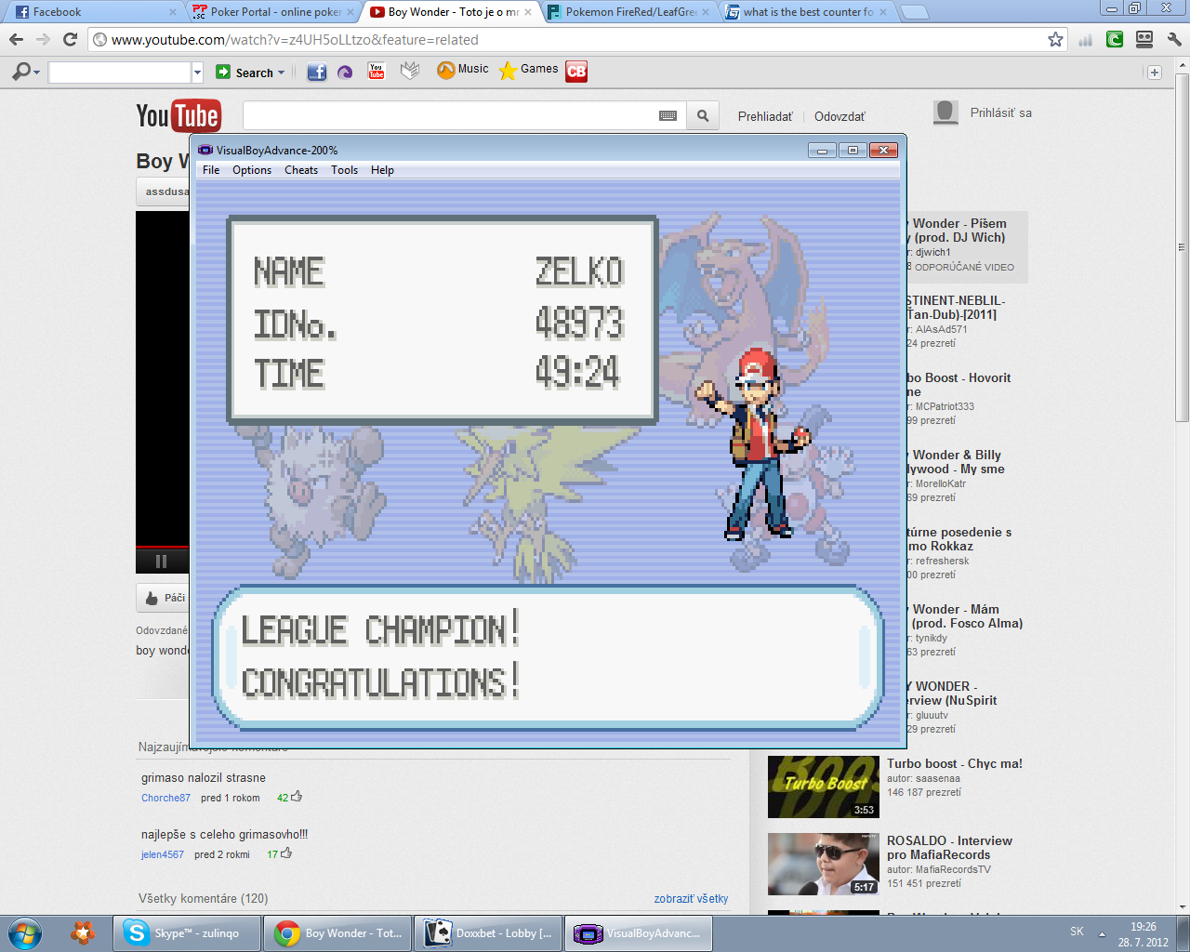The width and height of the screenshot is (1190, 952).
Task: Click the Turbo Boost video thumbnail
Action: (824, 787)
